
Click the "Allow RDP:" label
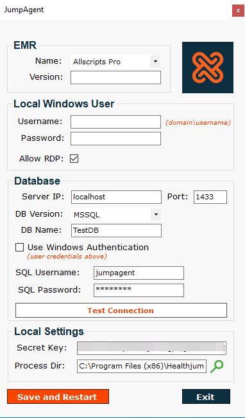point(42,159)
